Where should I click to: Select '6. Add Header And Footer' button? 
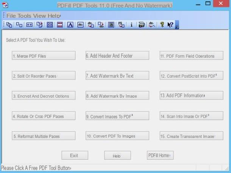pos(117,55)
